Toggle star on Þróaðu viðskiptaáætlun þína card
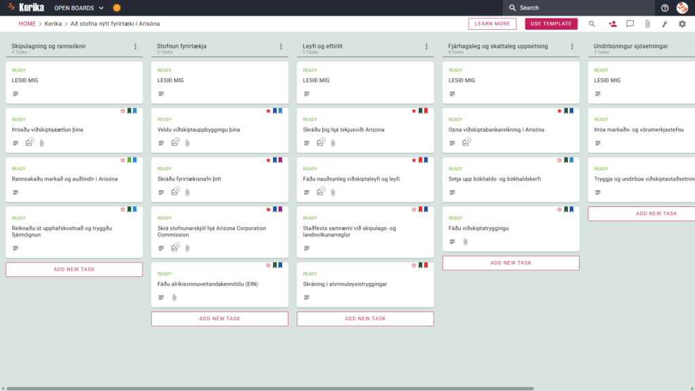Image resolution: width=695 pixels, height=391 pixels. 123,111
